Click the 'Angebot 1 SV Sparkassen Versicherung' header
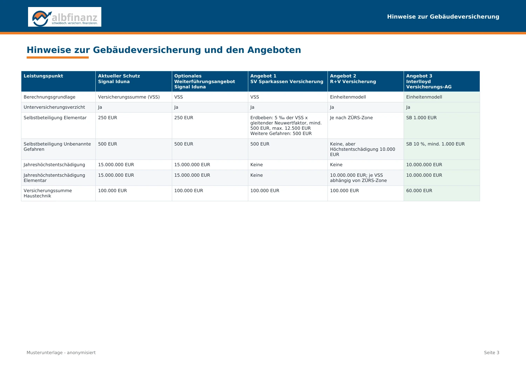 [x=288, y=81]
